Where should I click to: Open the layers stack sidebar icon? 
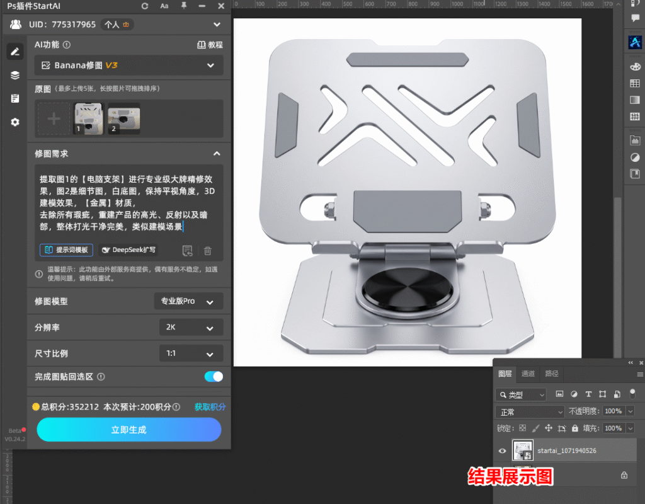tap(15, 76)
